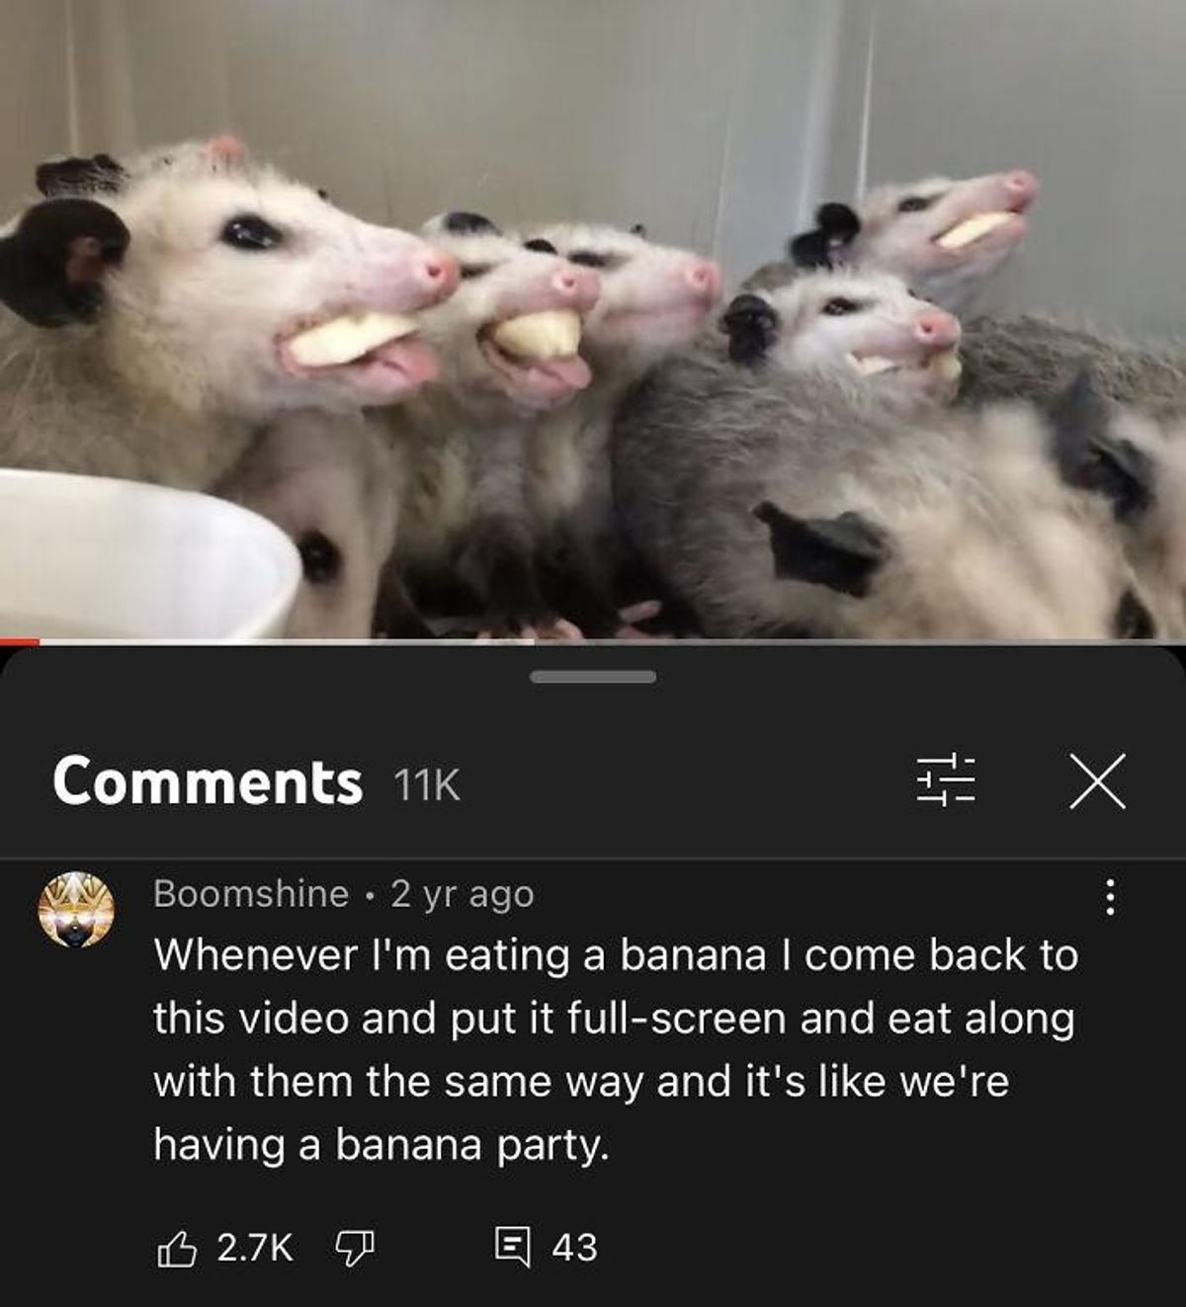Open the three-dot menu on Boomshine's comment
This screenshot has width=1186, height=1307.
click(1110, 897)
